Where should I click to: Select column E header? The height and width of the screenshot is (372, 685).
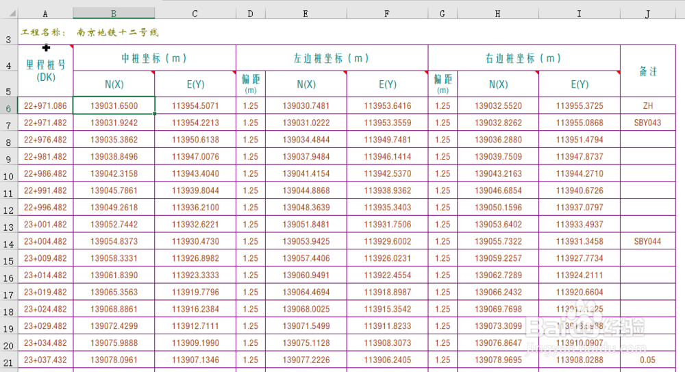(306, 14)
